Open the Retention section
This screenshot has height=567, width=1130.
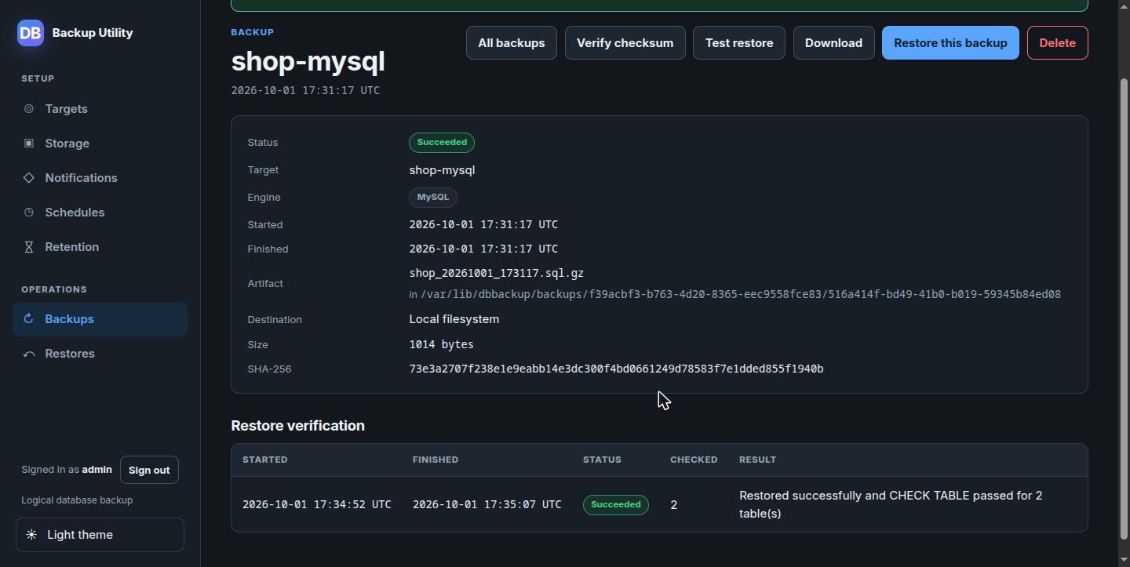click(100, 247)
